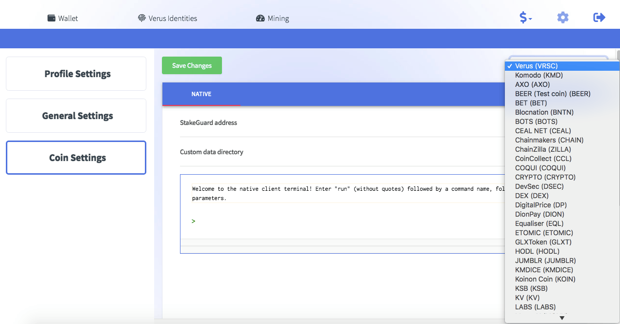Select HODL (HODL) entry
620x324 pixels.
(562, 251)
